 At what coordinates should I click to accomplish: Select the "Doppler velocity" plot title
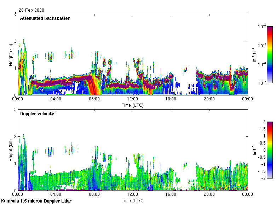point(38,113)
